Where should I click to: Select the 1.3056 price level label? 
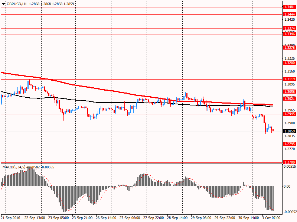[290, 92]
